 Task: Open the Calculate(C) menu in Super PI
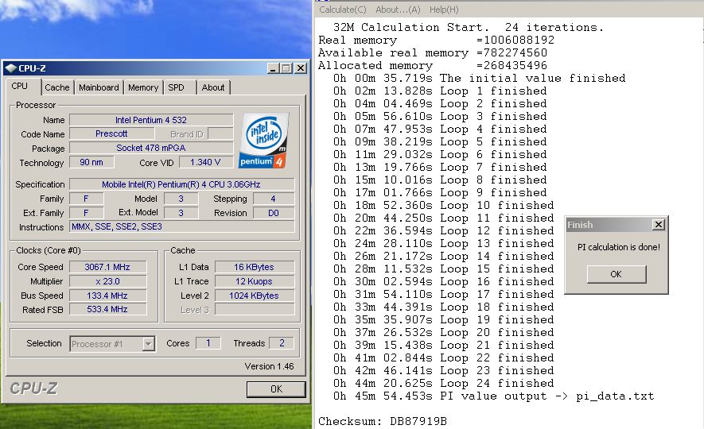click(343, 10)
